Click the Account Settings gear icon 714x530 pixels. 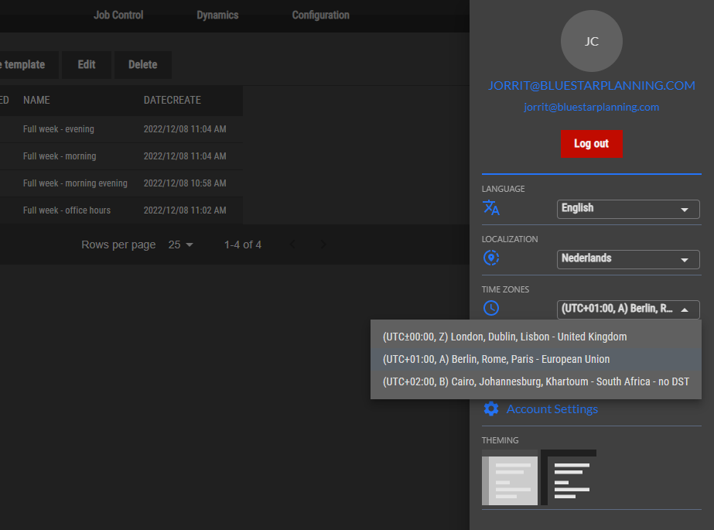(x=491, y=409)
